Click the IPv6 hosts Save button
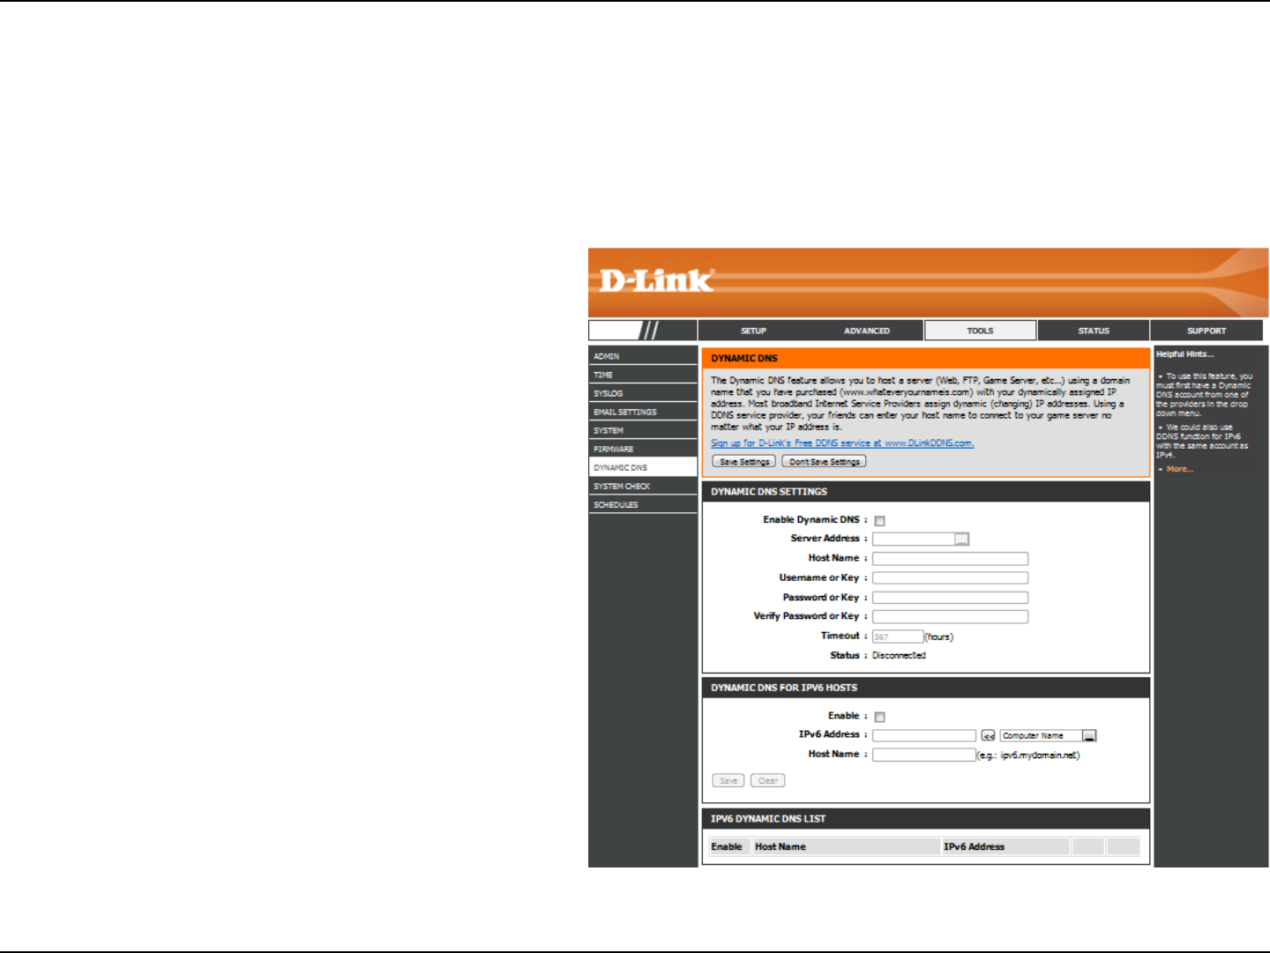This screenshot has height=953, width=1270. point(728,780)
